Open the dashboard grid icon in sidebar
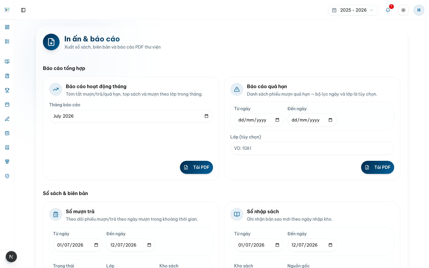This screenshot has width=429, height=268. coord(7,27)
